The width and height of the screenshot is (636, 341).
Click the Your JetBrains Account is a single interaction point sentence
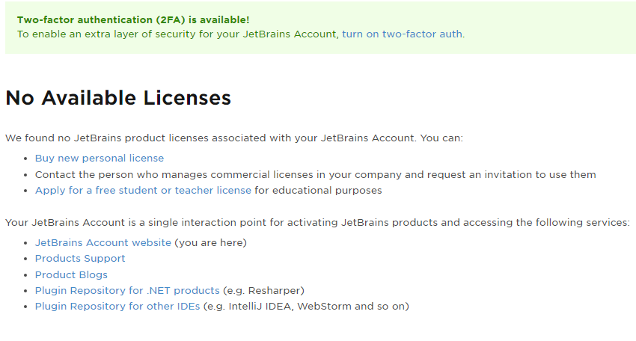[317, 223]
